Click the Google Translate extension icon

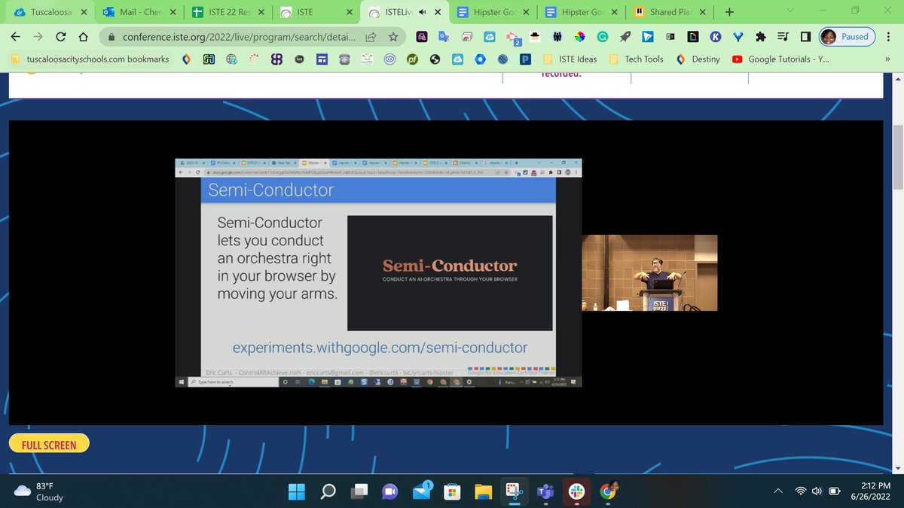[x=444, y=36]
